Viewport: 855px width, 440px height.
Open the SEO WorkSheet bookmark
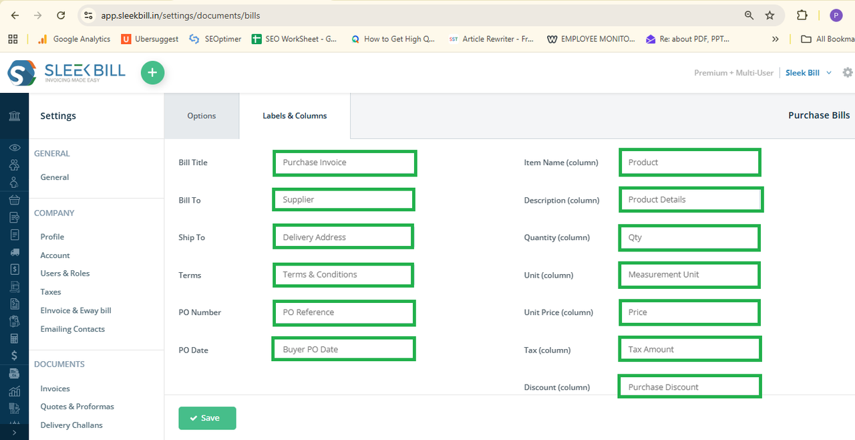point(295,39)
